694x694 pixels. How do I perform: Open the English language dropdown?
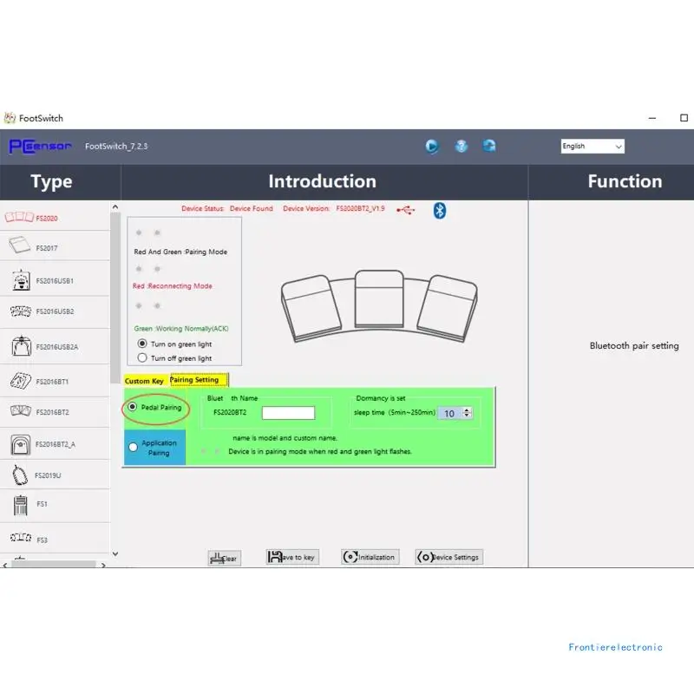(x=593, y=146)
